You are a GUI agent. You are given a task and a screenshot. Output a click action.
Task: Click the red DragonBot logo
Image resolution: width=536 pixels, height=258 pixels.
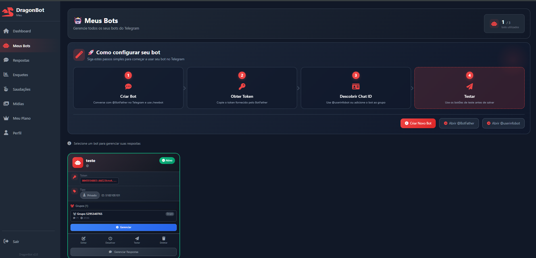(8, 11)
